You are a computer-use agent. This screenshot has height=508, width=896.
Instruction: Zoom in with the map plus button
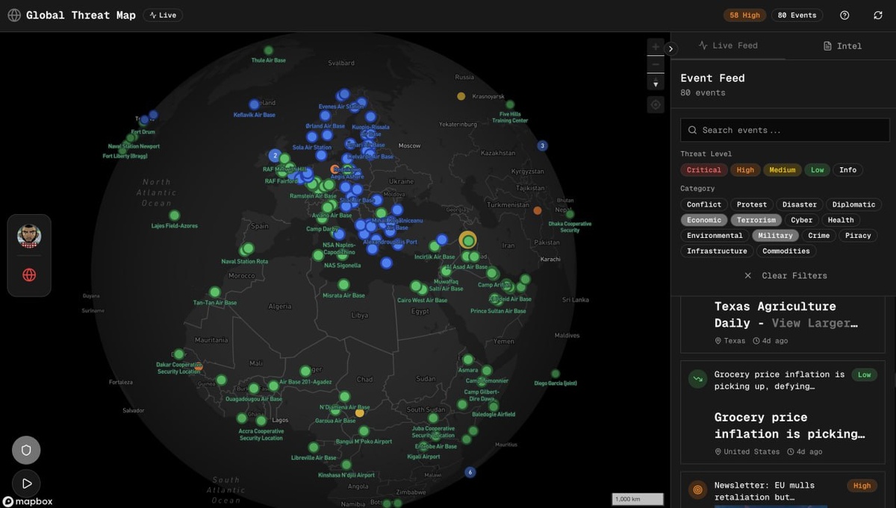coord(656,46)
